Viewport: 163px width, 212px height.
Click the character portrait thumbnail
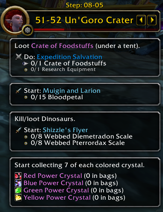point(15,21)
